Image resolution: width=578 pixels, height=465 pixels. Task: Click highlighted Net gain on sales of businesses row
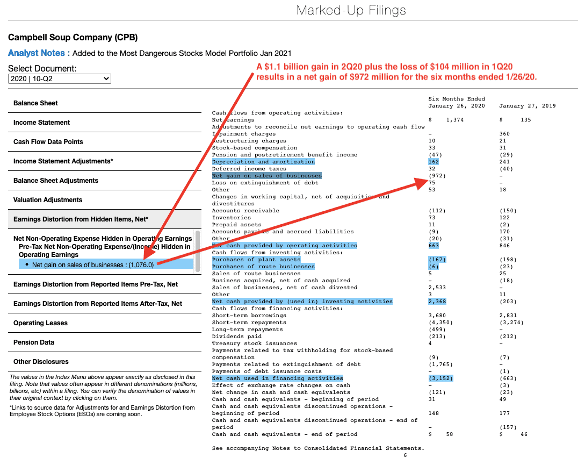click(x=266, y=176)
